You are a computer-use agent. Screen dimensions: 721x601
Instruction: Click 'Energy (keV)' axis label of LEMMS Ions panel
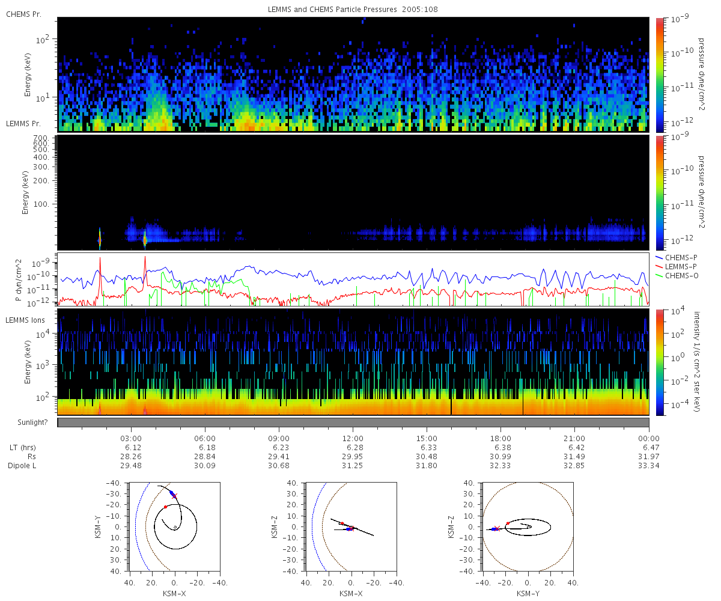coord(28,362)
